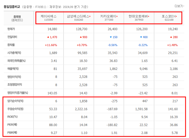The image size is (189, 138).
Task: Select the +0.70% fluctuation rate
Action: click(82, 45)
